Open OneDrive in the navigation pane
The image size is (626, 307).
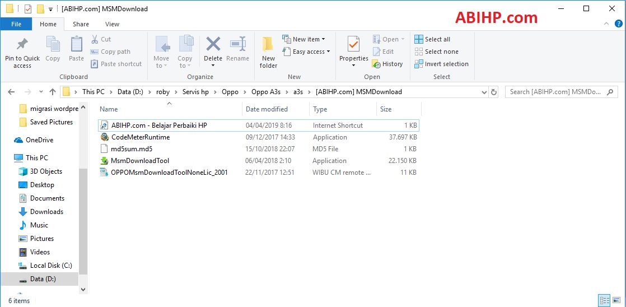pyautogui.click(x=39, y=140)
